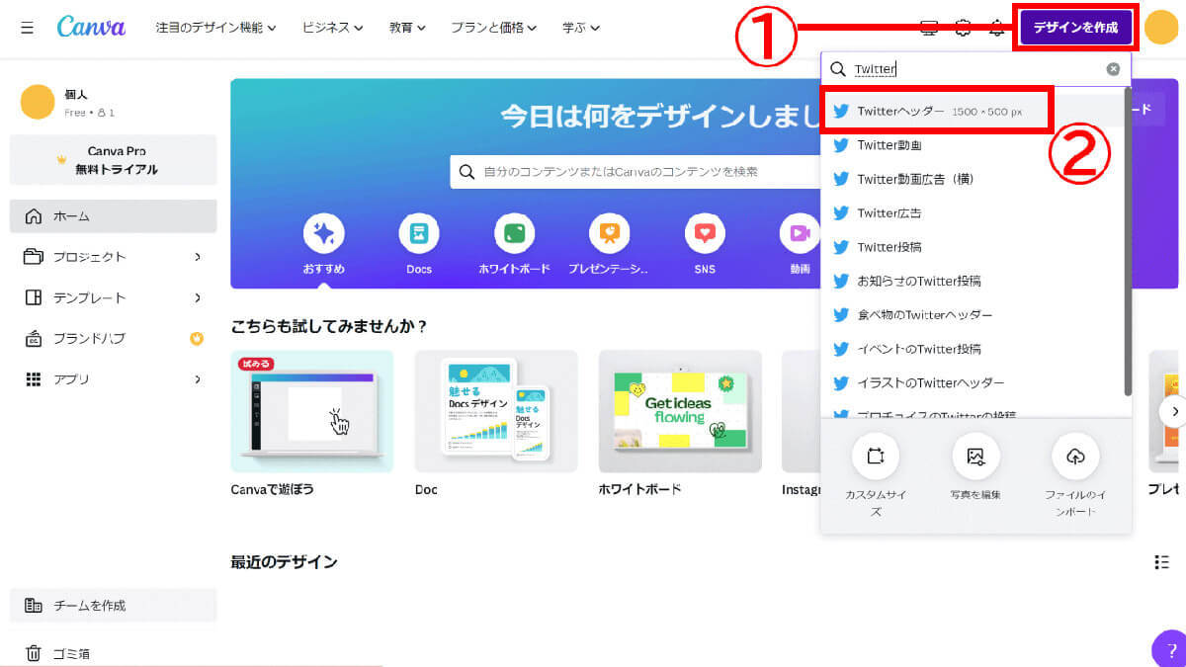The image size is (1186, 667).
Task: Open the purple help question mark button
Action: coord(1171,649)
